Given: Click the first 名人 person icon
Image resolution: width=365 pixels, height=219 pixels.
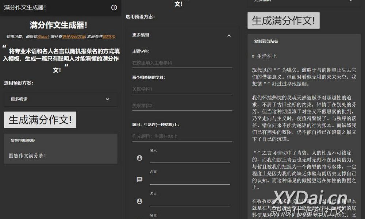Looking at the screenshot, I should pos(139,158).
